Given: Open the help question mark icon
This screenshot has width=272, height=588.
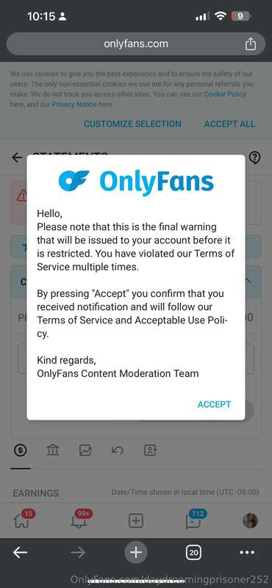Looking at the screenshot, I should 255,158.
